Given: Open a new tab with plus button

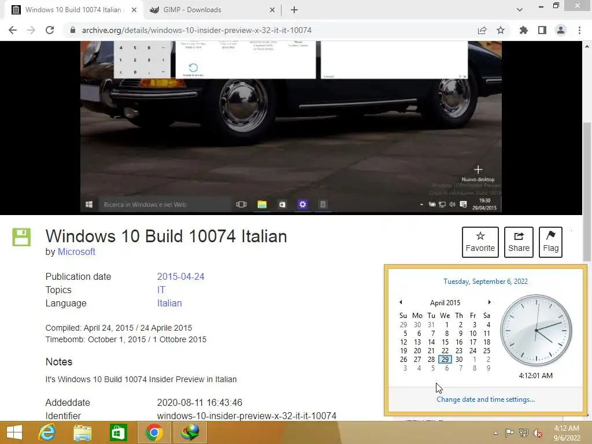Looking at the screenshot, I should pyautogui.click(x=294, y=10).
